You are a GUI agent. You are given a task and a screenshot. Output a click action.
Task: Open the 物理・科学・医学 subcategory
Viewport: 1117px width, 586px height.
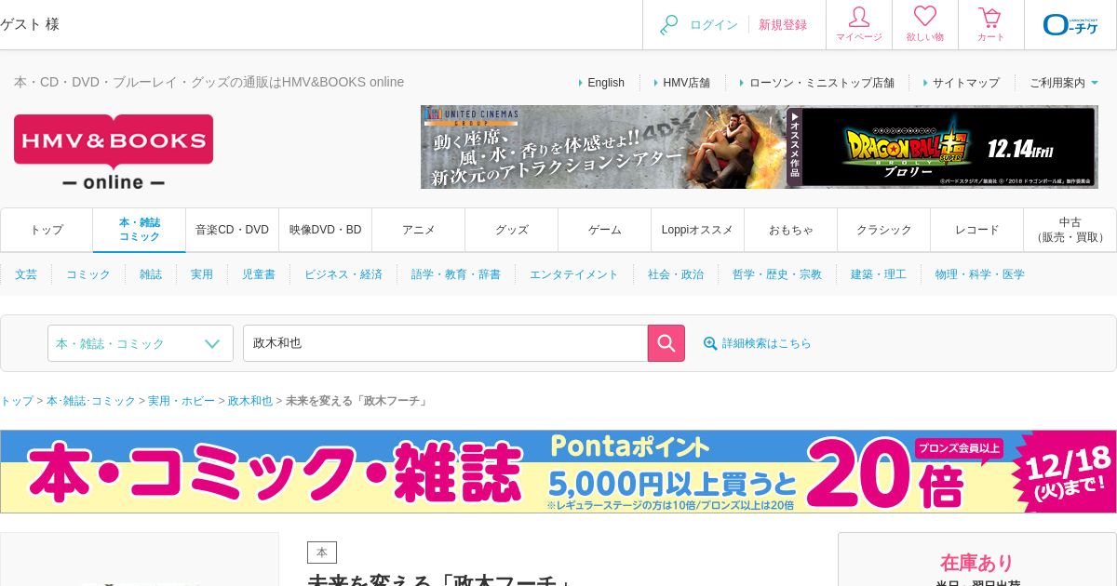pos(980,274)
